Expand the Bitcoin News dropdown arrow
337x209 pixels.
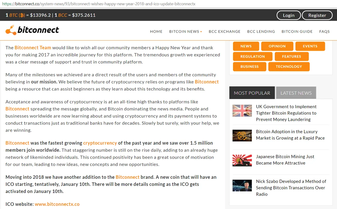click(x=201, y=32)
